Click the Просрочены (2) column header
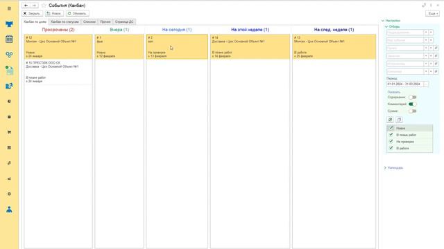The width and height of the screenshot is (444, 249). (x=58, y=30)
